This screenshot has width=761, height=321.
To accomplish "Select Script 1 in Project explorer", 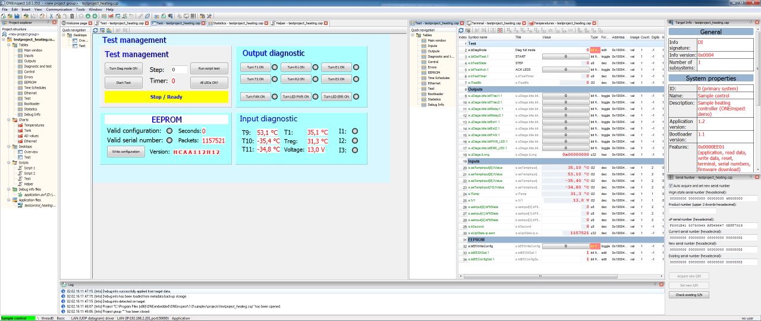I will coord(29,168).
